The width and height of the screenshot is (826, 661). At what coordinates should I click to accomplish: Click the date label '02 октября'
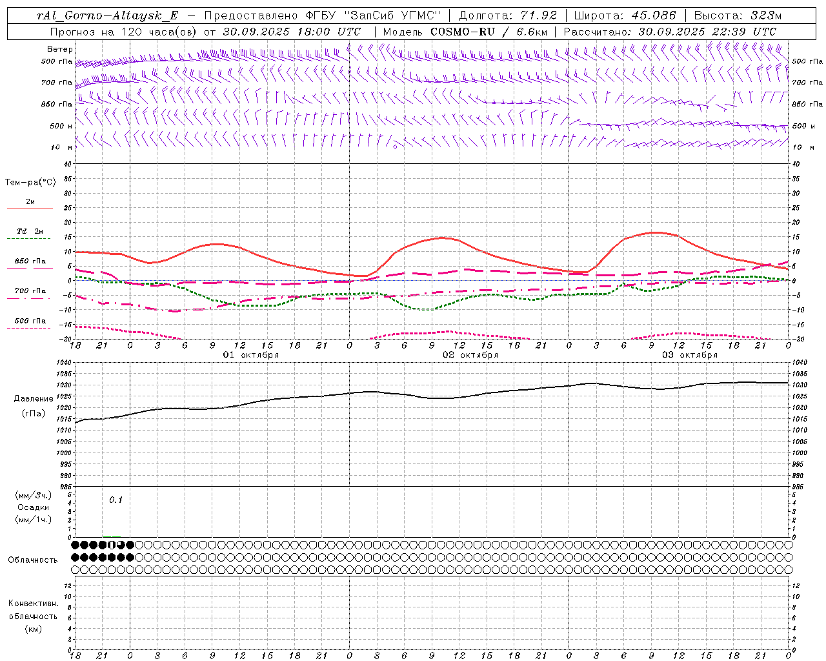[470, 354]
